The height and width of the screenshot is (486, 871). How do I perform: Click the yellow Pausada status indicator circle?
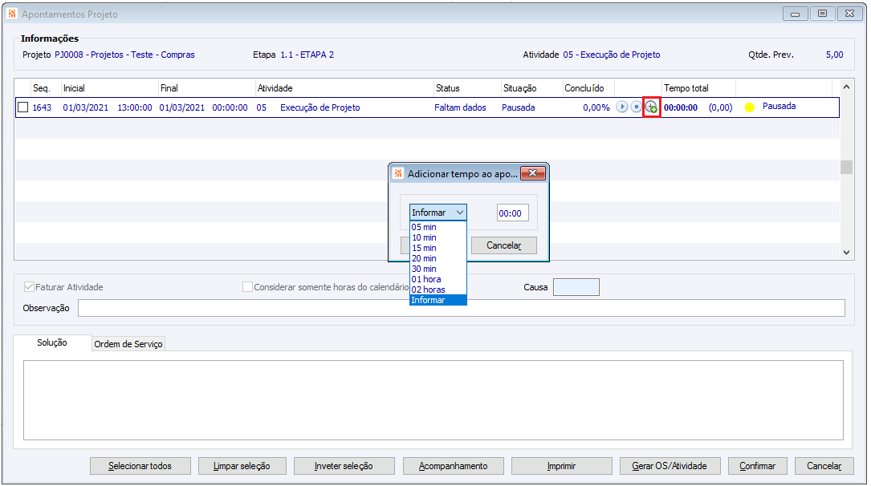point(749,107)
